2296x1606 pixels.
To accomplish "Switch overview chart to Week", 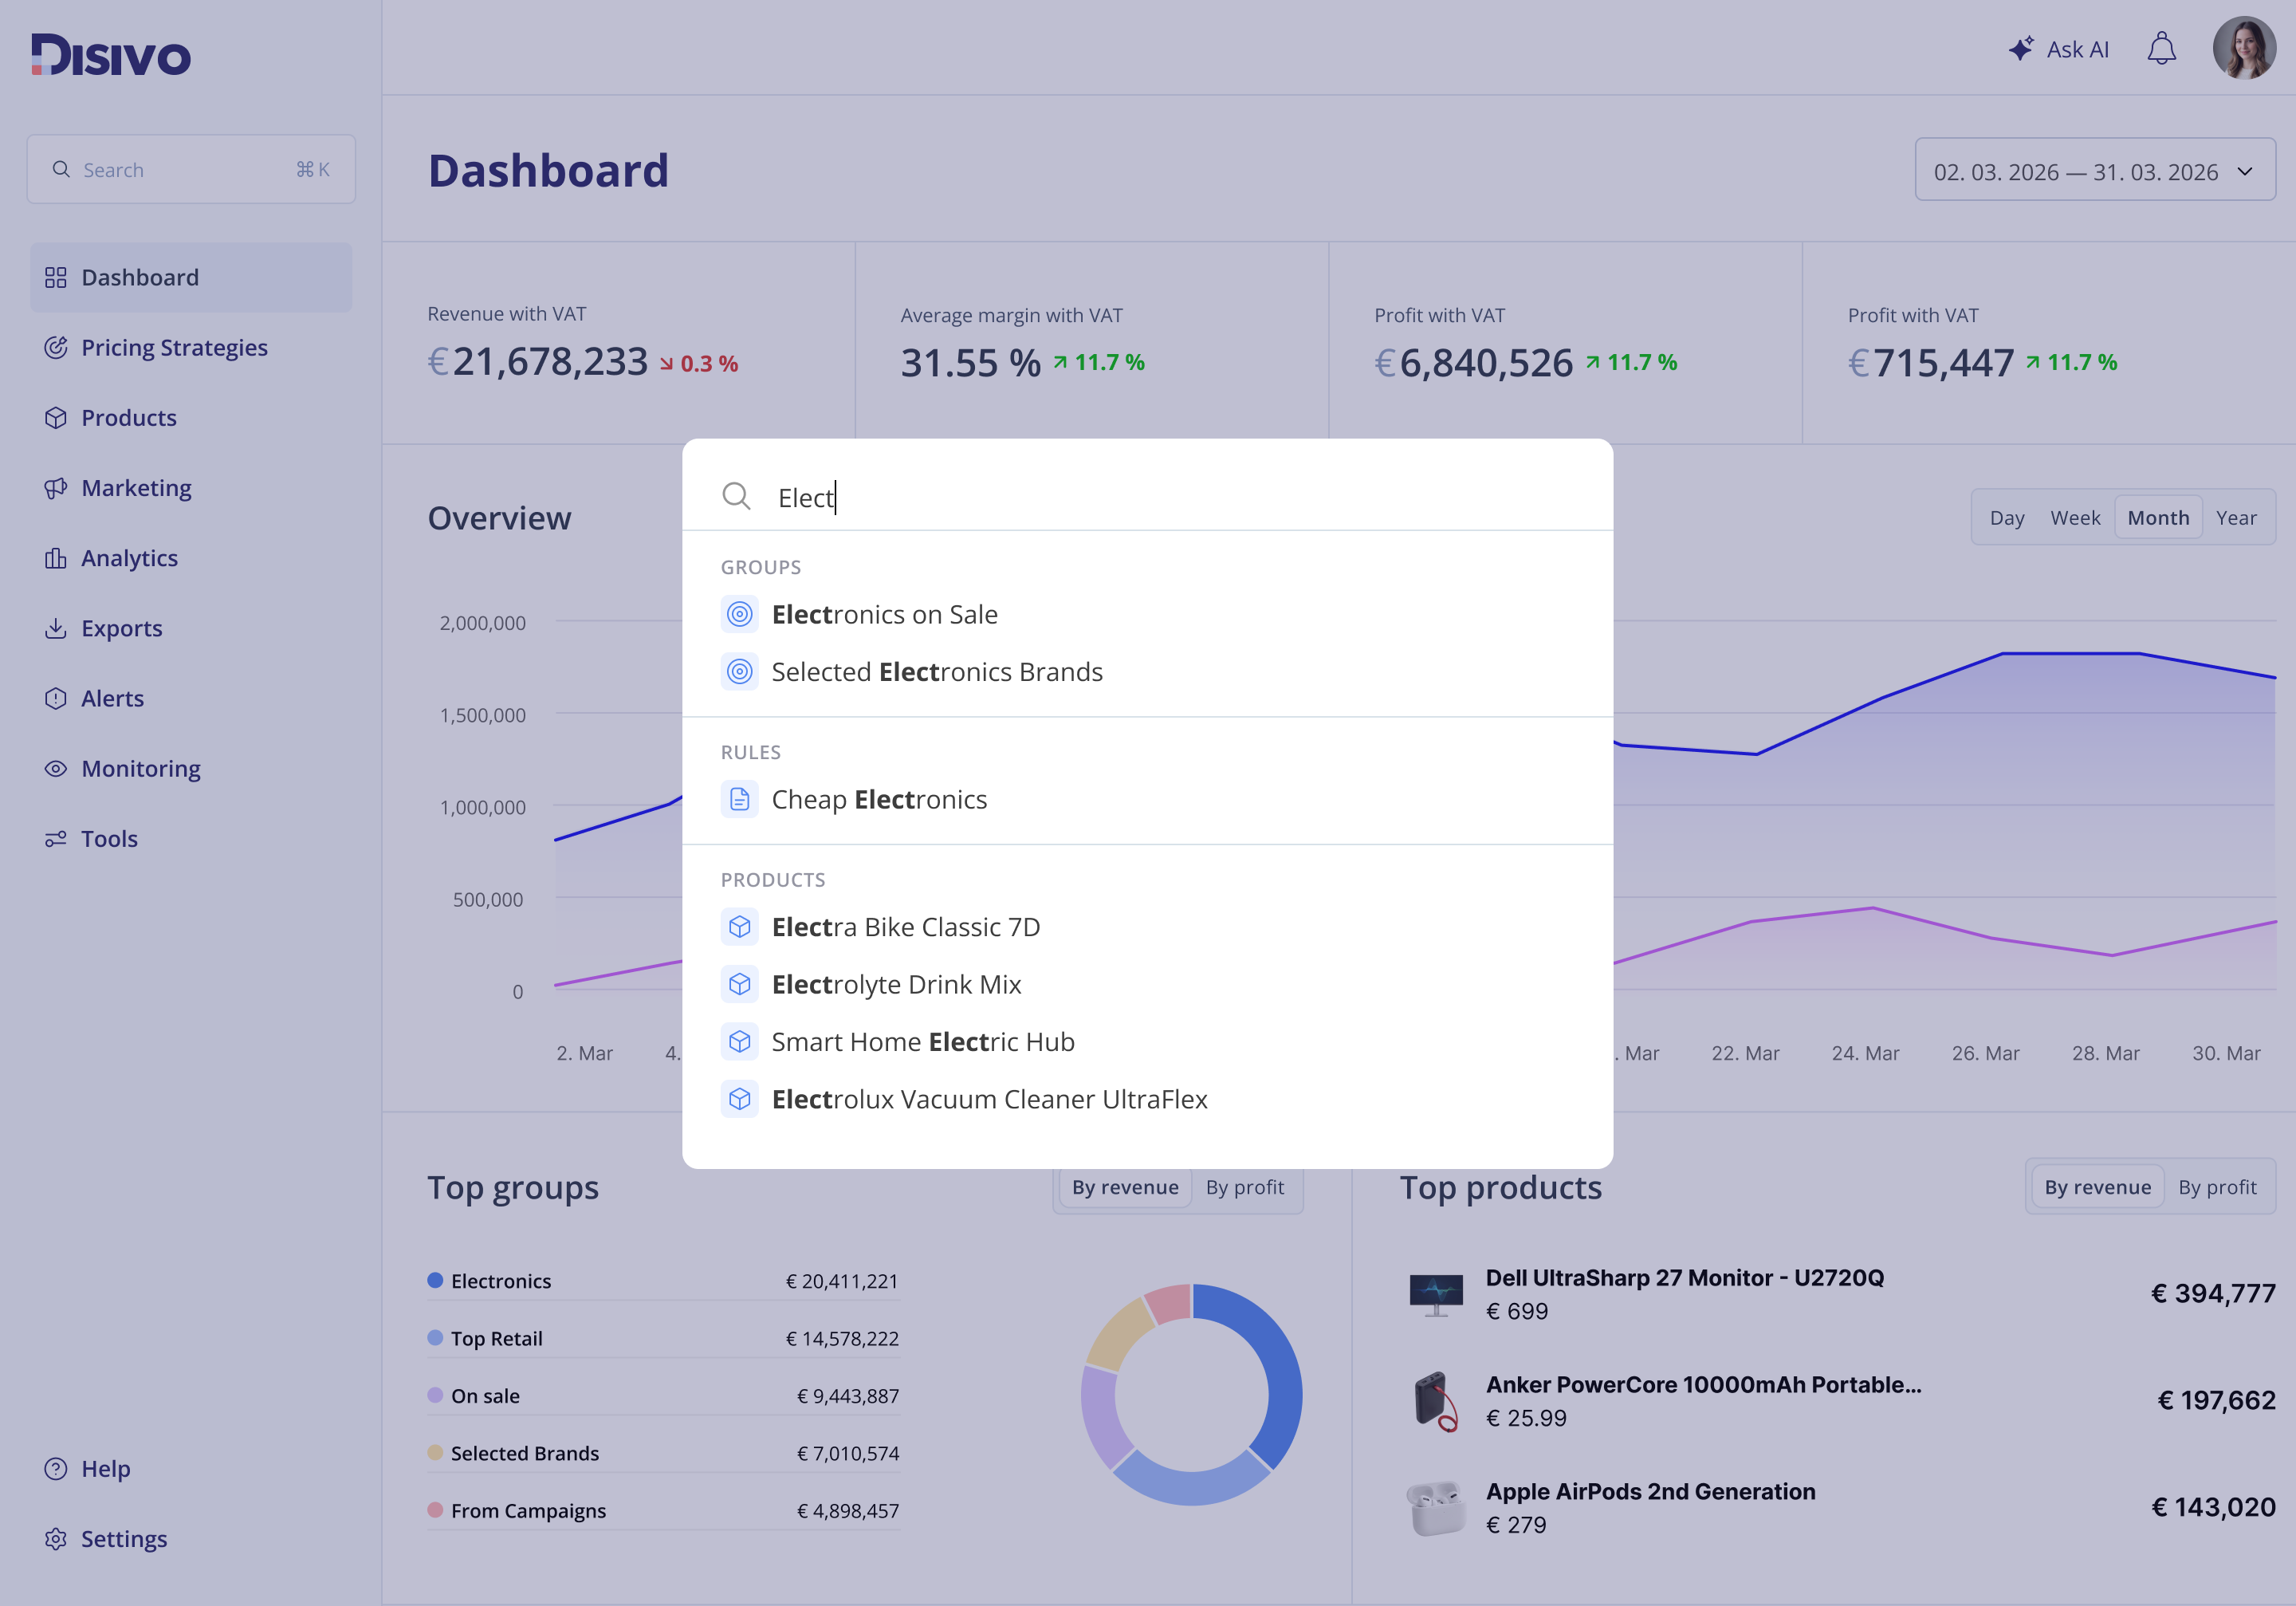I will pos(2075,518).
